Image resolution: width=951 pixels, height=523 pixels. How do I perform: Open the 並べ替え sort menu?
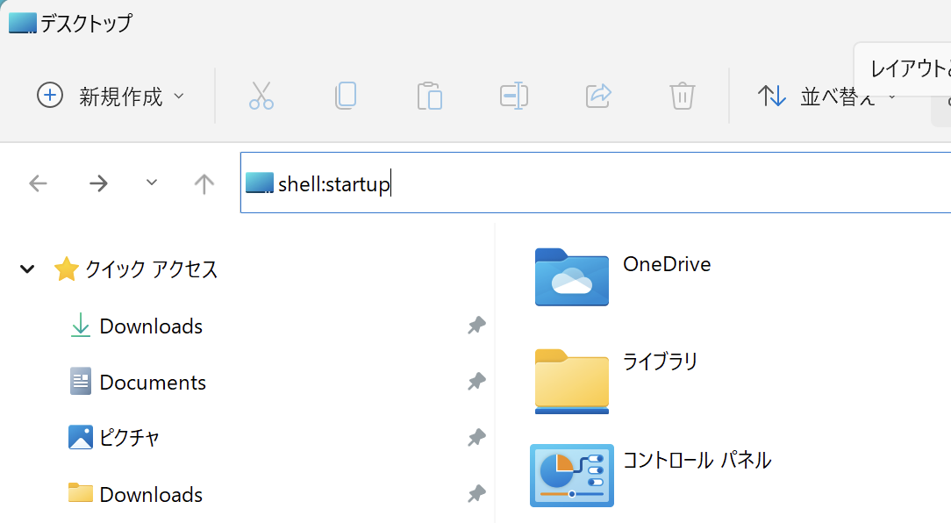827,96
